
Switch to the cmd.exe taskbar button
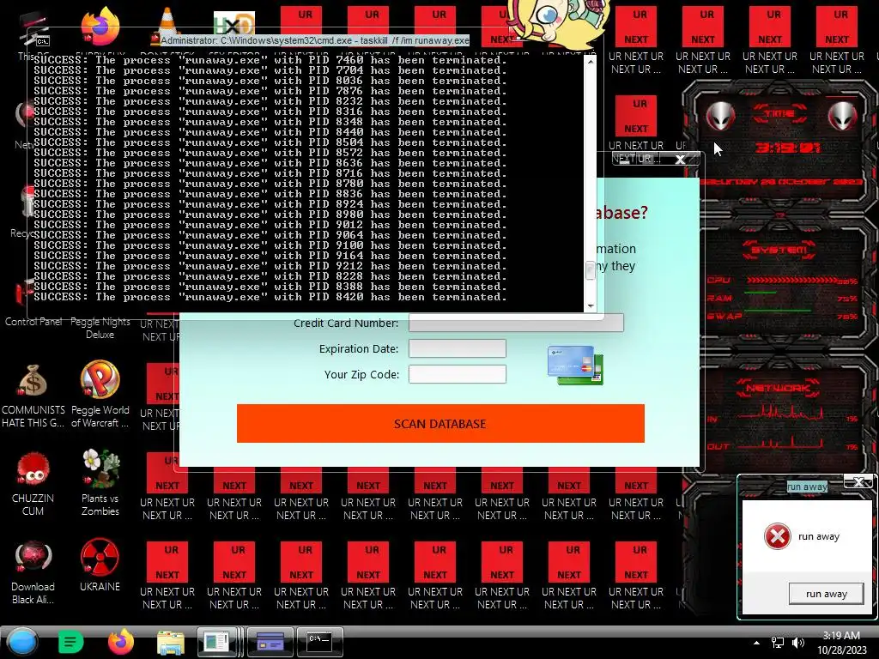tap(319, 642)
